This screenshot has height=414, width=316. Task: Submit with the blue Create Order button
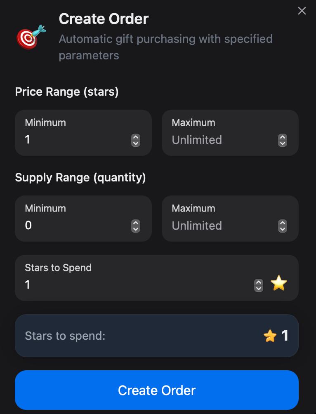coord(157,390)
